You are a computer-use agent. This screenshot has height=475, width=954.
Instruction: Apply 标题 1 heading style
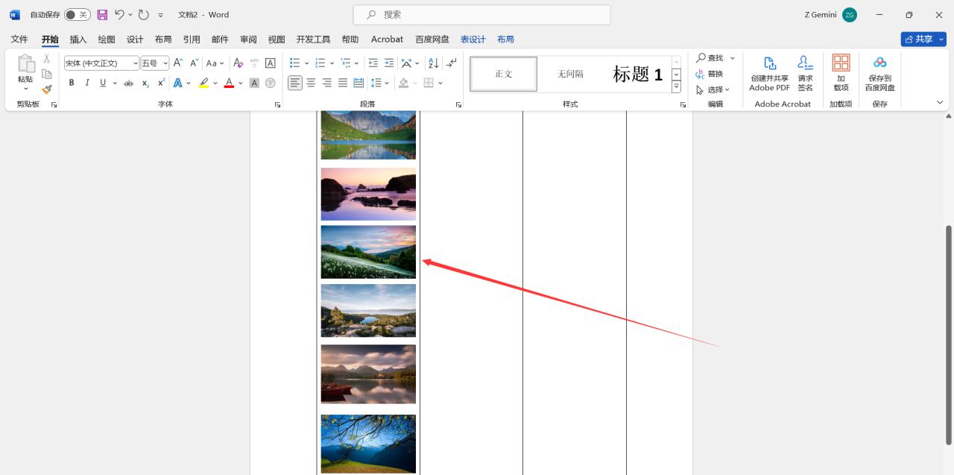coord(637,74)
